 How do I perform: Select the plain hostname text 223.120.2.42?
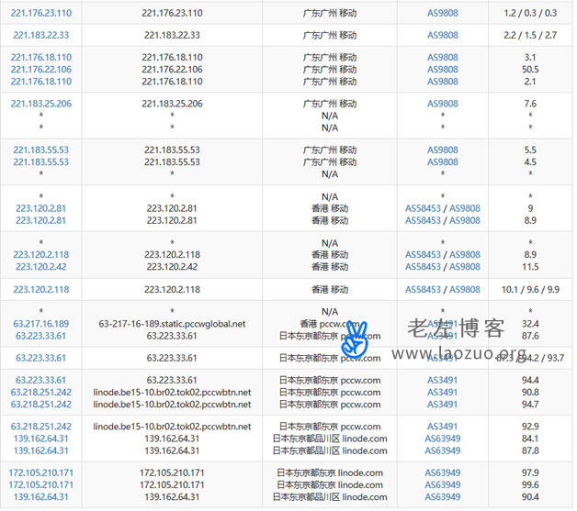(x=172, y=267)
